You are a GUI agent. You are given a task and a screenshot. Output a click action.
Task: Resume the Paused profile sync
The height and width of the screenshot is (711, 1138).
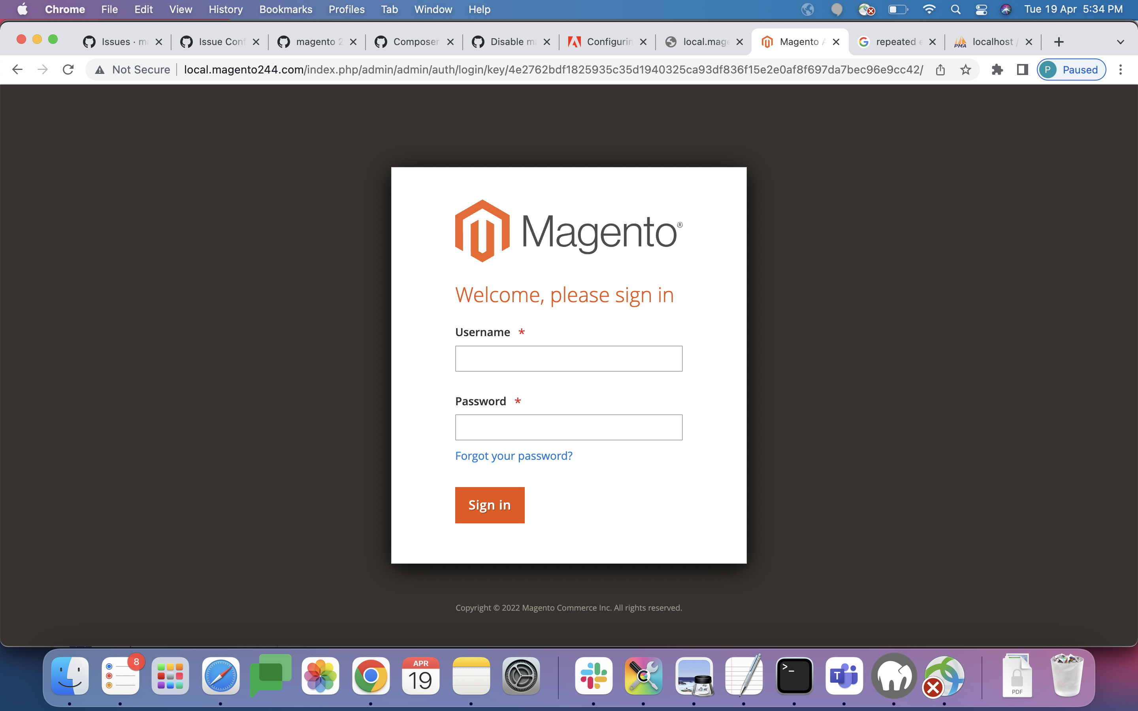pyautogui.click(x=1072, y=69)
